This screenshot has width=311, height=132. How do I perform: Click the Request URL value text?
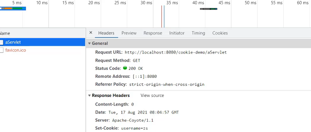[x=175, y=52]
